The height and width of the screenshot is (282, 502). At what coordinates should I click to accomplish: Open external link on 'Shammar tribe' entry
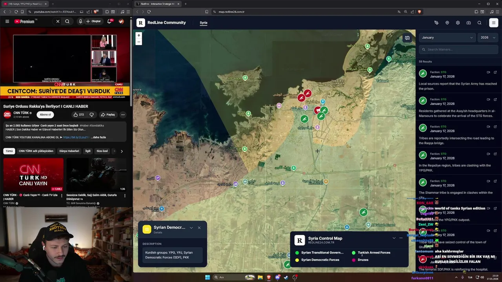click(x=495, y=181)
